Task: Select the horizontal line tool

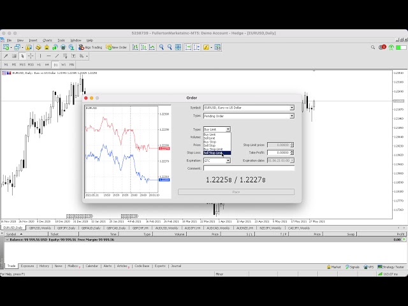Action: click(x=48, y=56)
